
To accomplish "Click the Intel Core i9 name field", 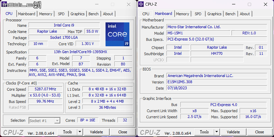I will point(64,25).
